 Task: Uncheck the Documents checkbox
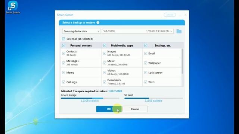[105, 82]
